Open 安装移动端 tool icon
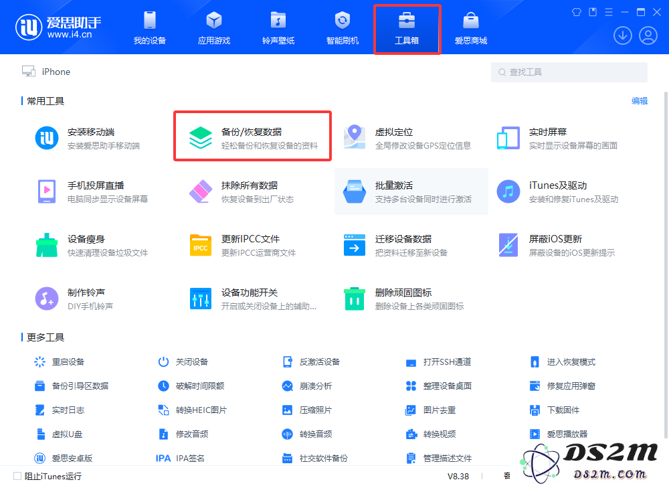 pyautogui.click(x=47, y=138)
